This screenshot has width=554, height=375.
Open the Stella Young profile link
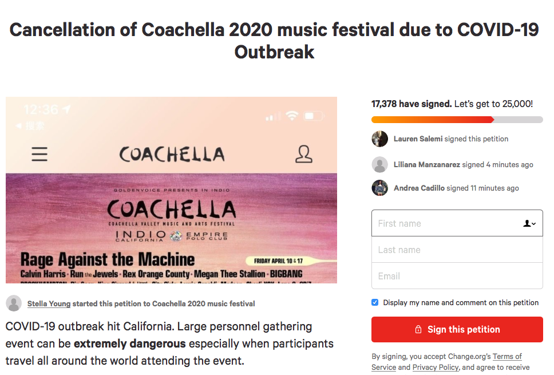tap(49, 303)
